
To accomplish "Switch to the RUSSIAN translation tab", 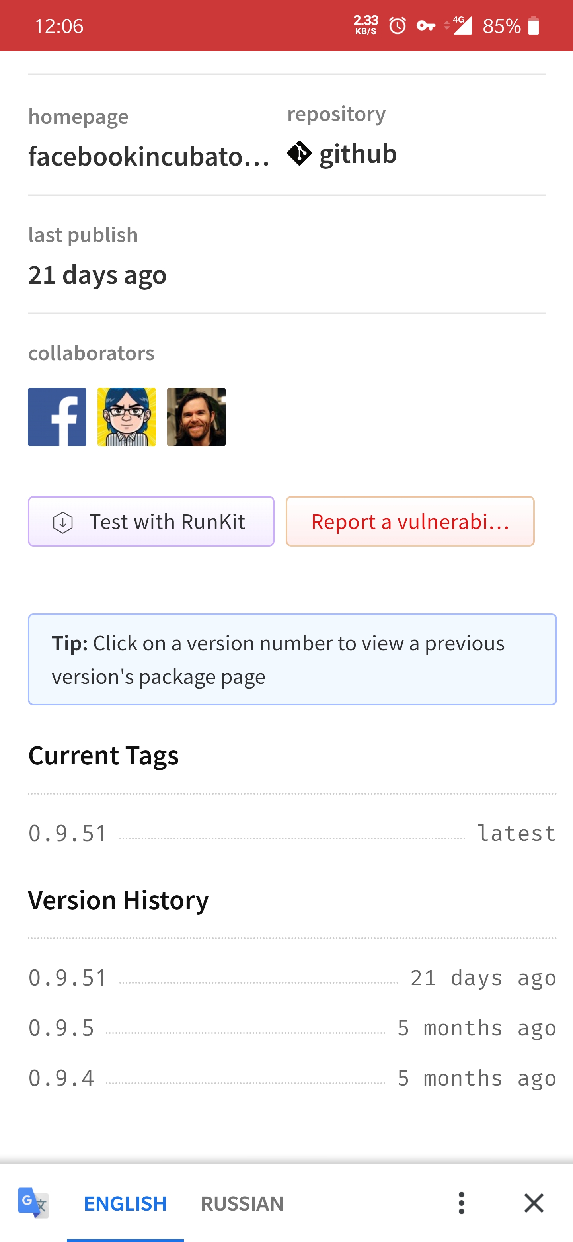I will [x=242, y=1203].
